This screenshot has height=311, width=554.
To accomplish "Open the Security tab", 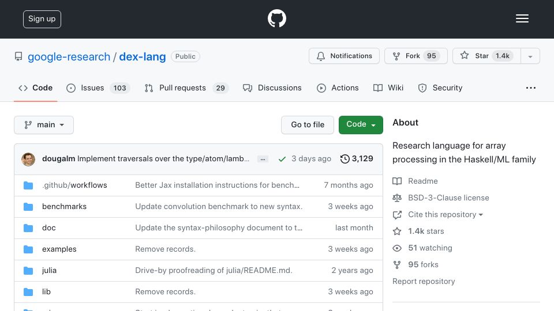I will 440,88.
